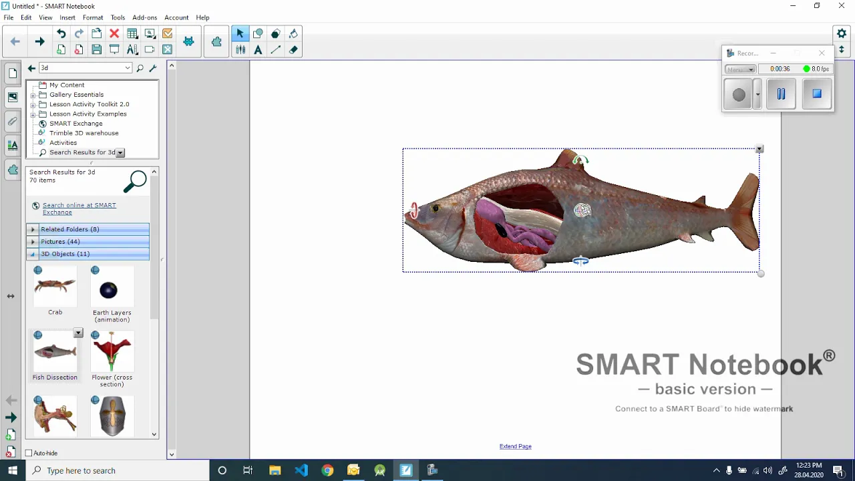Open the Format menu
The height and width of the screenshot is (481, 855).
click(93, 17)
